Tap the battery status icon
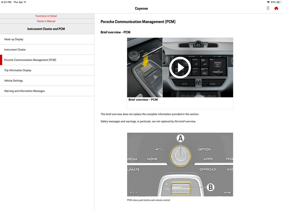283x212 pixels. coord(279,2)
